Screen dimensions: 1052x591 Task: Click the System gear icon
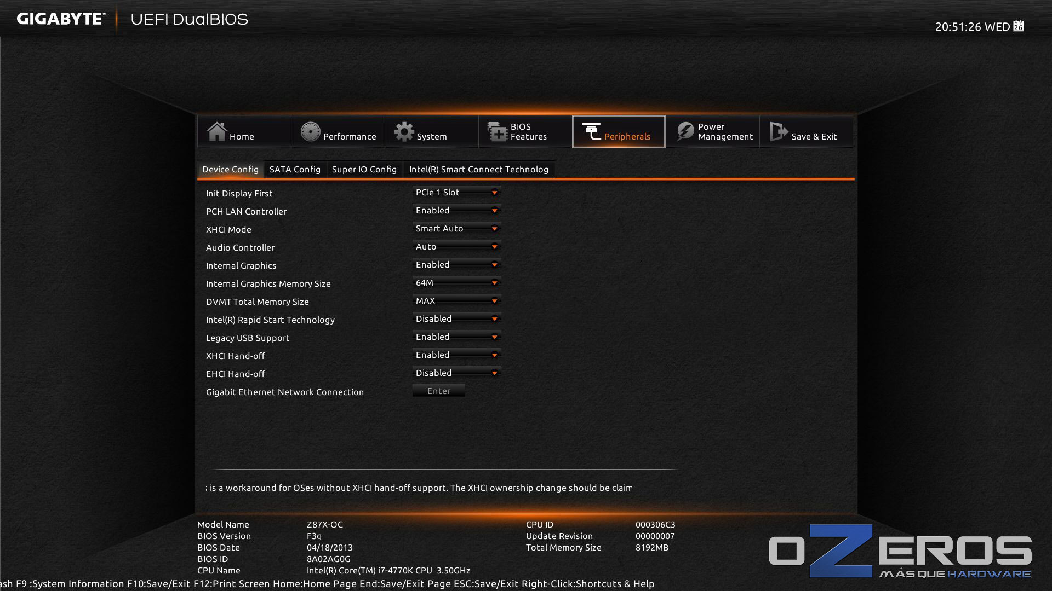[x=404, y=131]
